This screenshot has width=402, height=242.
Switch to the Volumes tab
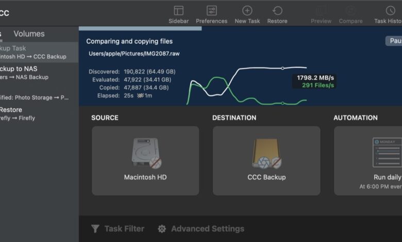pos(29,33)
